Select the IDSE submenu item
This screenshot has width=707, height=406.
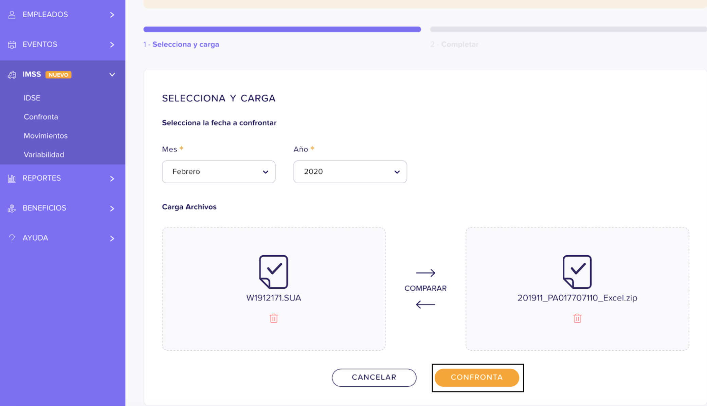(x=32, y=98)
